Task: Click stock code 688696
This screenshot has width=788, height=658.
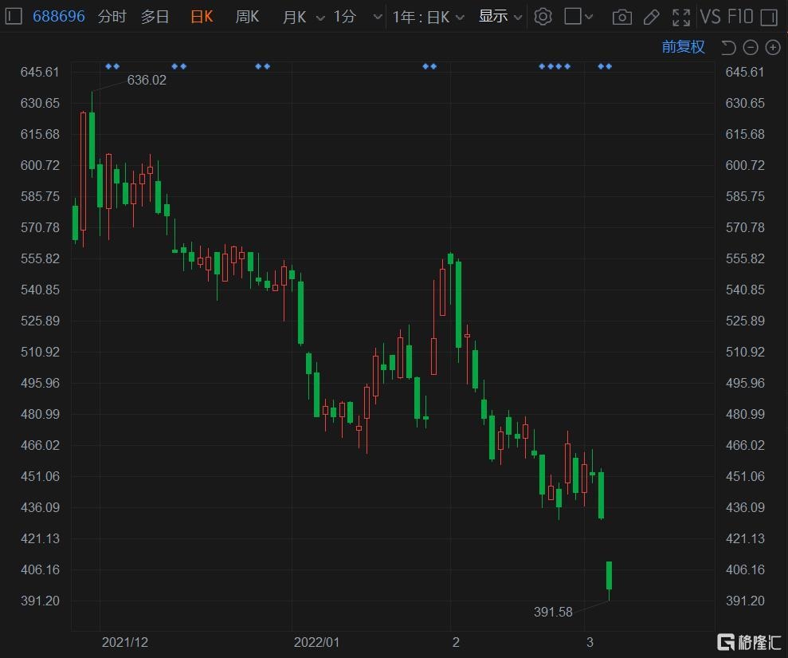Action: point(59,17)
